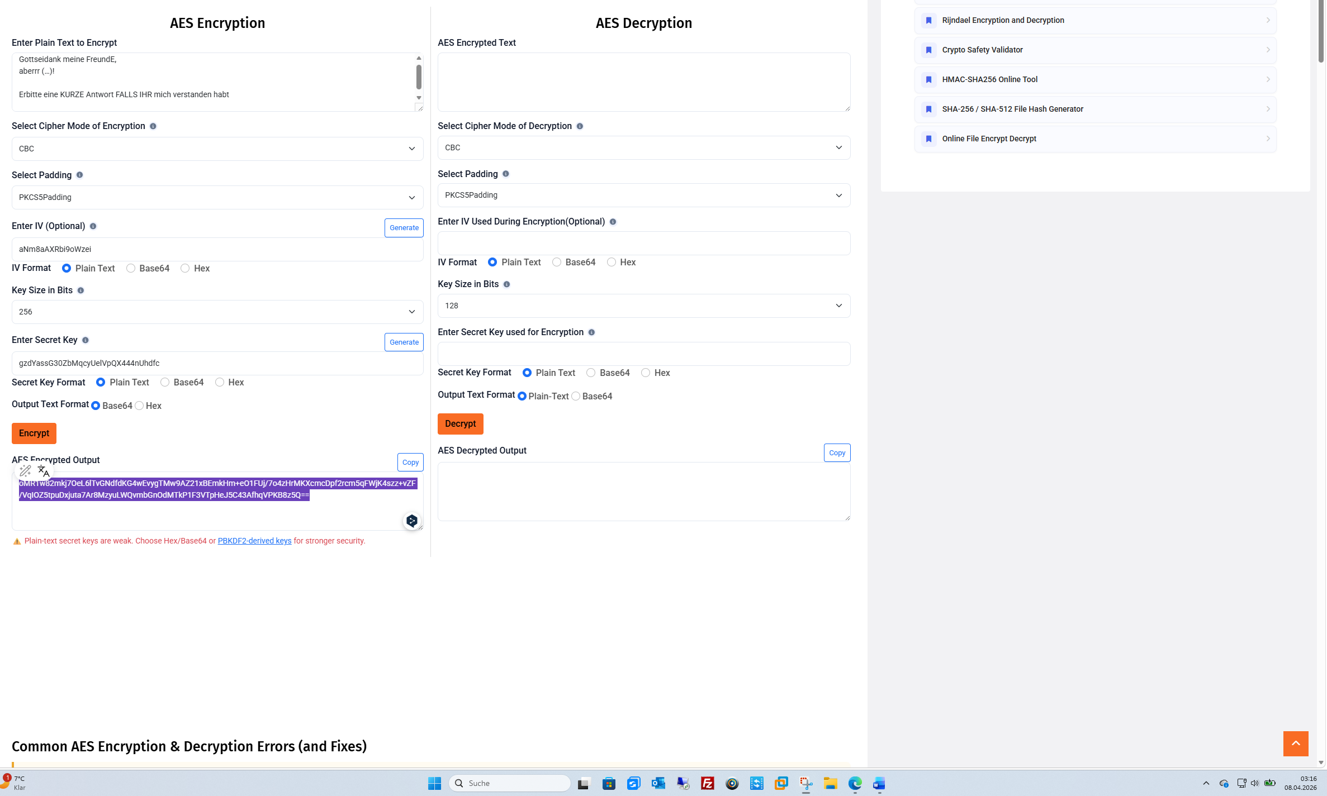Viewport: 1327px width, 796px height.
Task: Click orange scroll-to-top arrow button
Action: (x=1295, y=743)
